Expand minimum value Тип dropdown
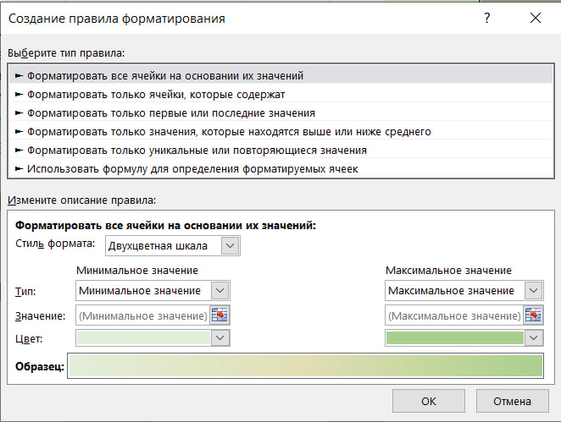 point(220,290)
